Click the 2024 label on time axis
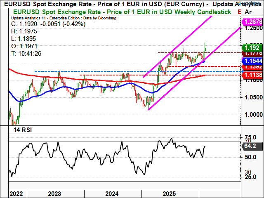The width and height of the screenshot is (264, 198). (113, 193)
